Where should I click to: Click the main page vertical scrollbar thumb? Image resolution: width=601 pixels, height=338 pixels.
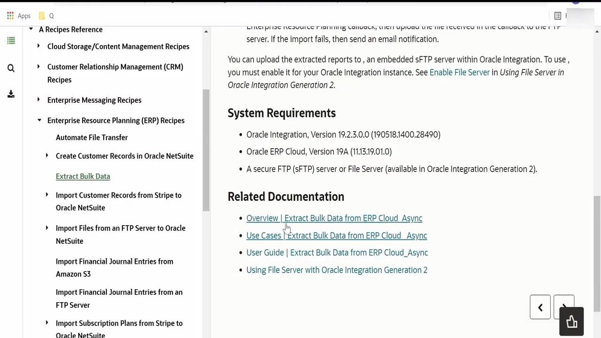coord(597,253)
